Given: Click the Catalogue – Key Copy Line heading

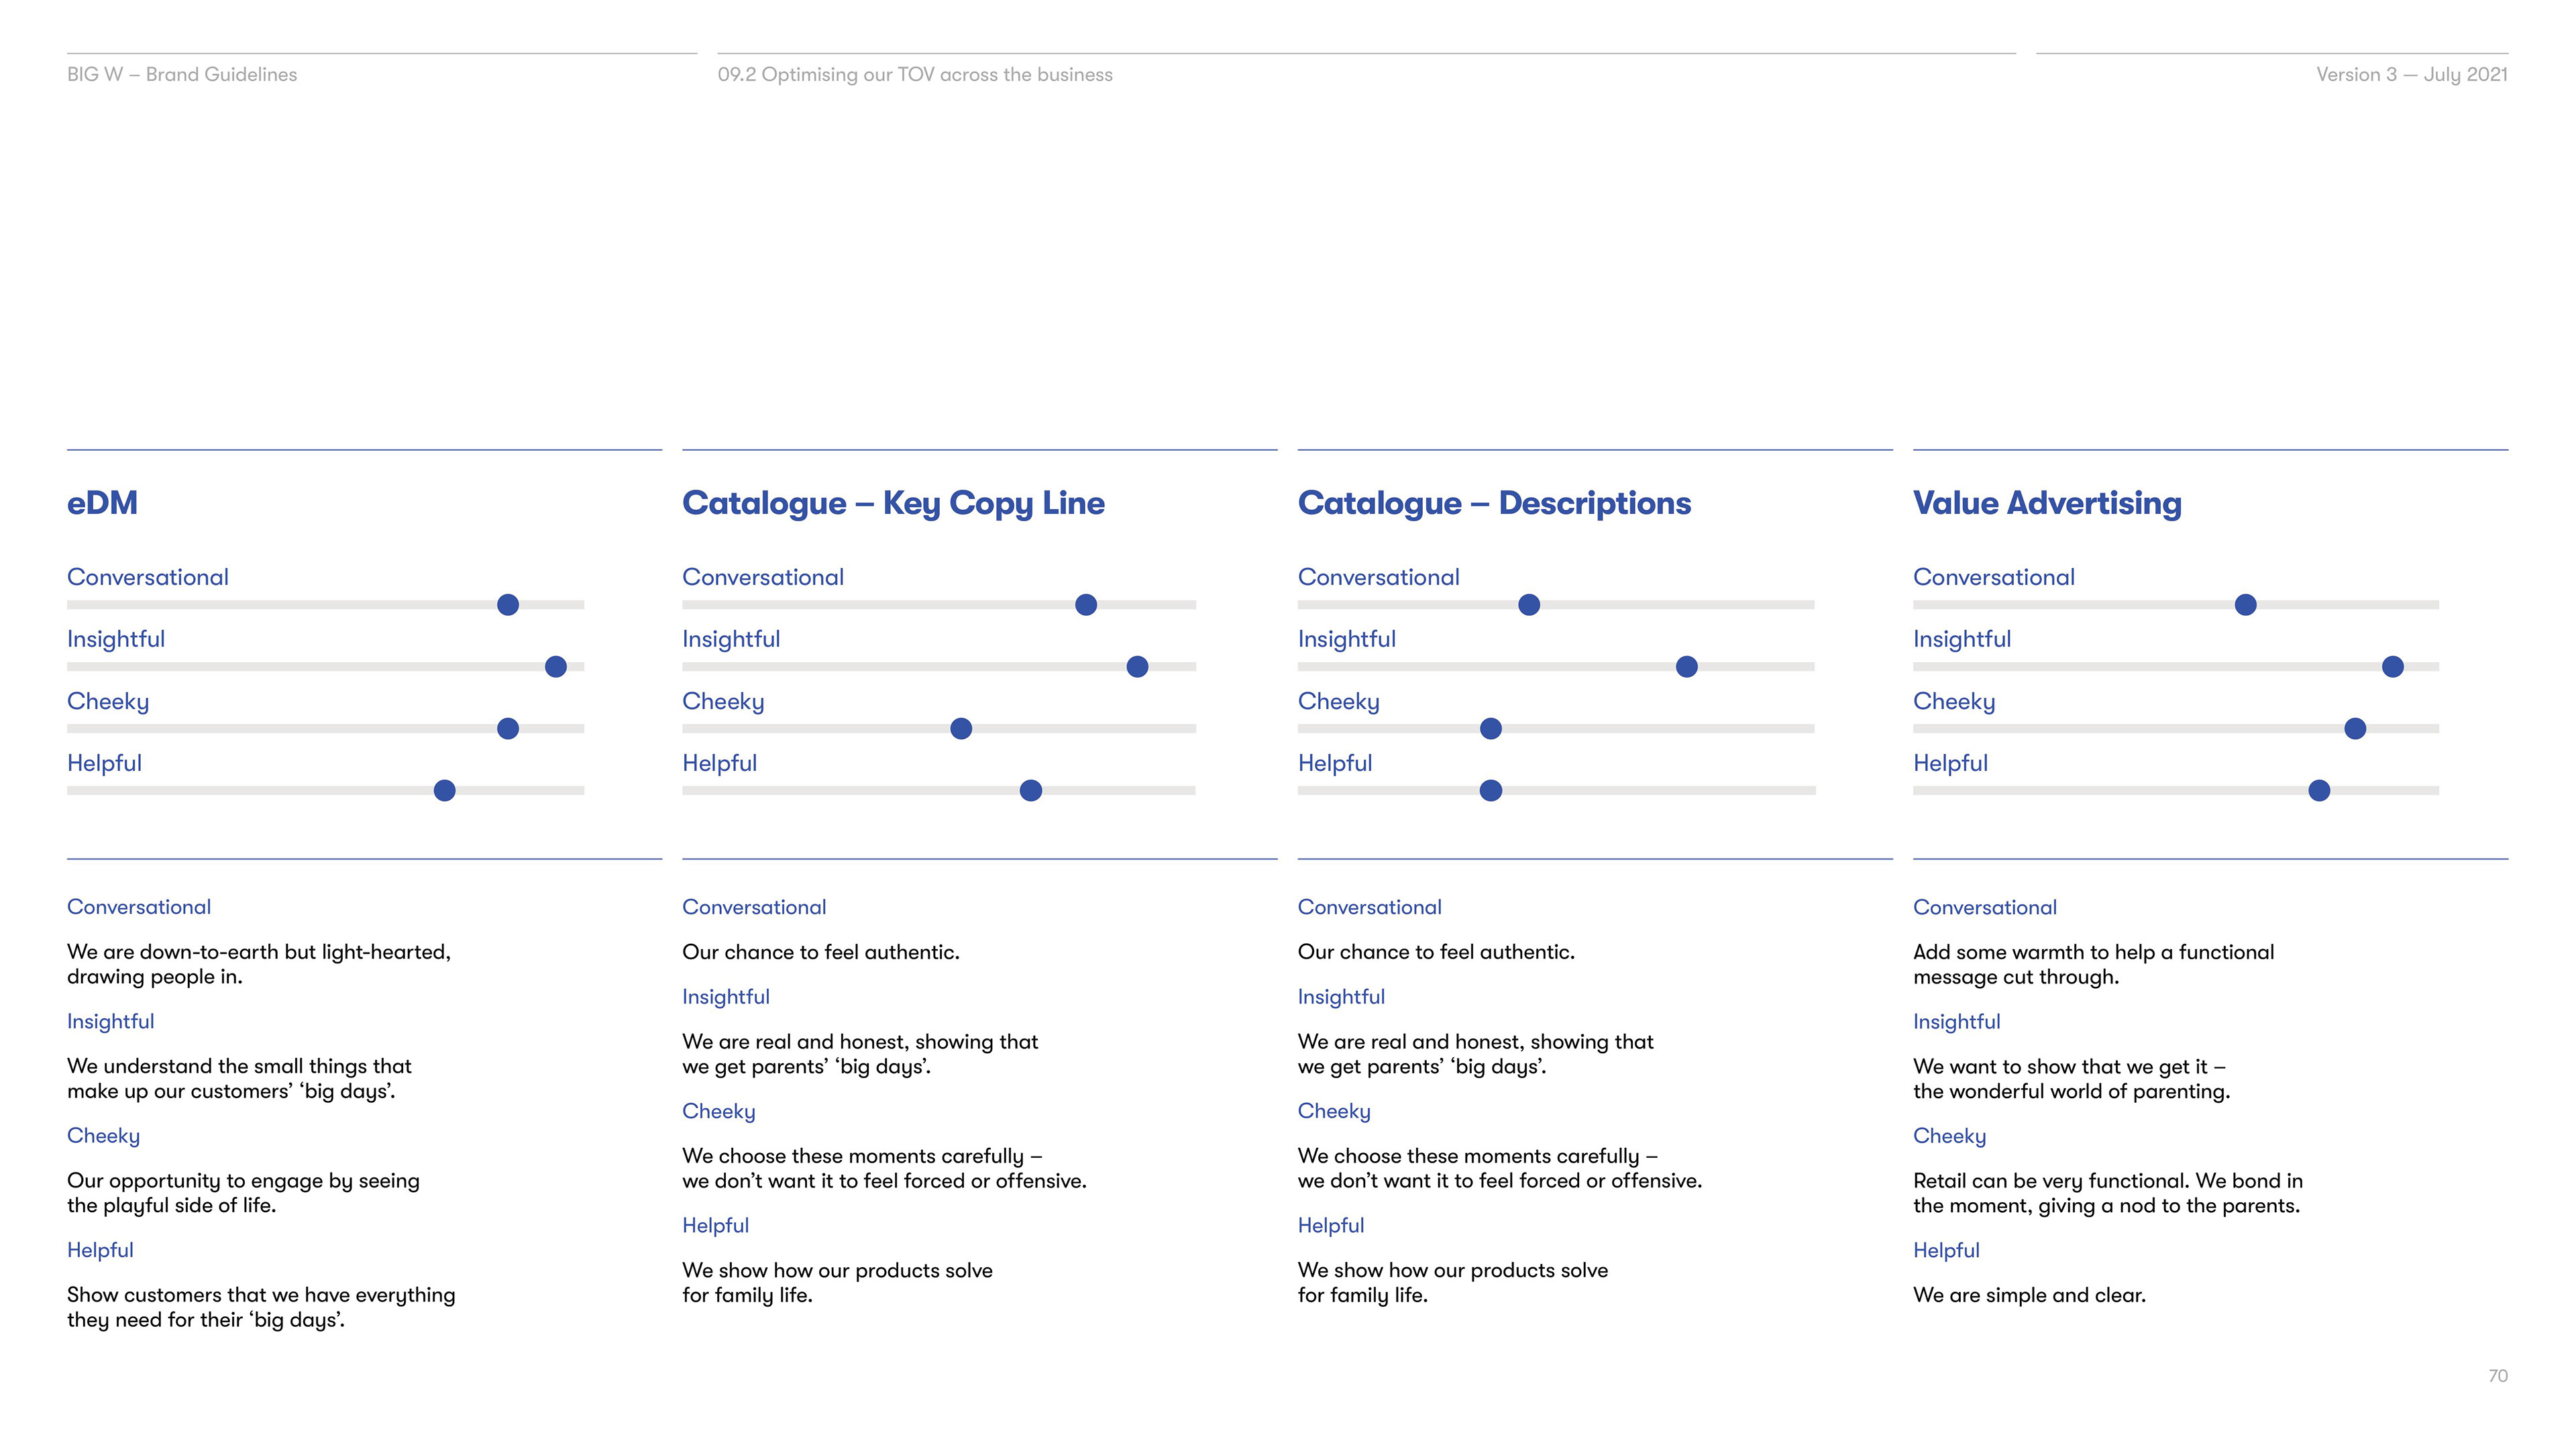Looking at the screenshot, I should click(x=893, y=503).
